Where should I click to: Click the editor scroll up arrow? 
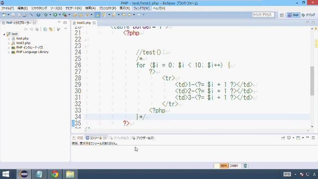[x=312, y=29]
